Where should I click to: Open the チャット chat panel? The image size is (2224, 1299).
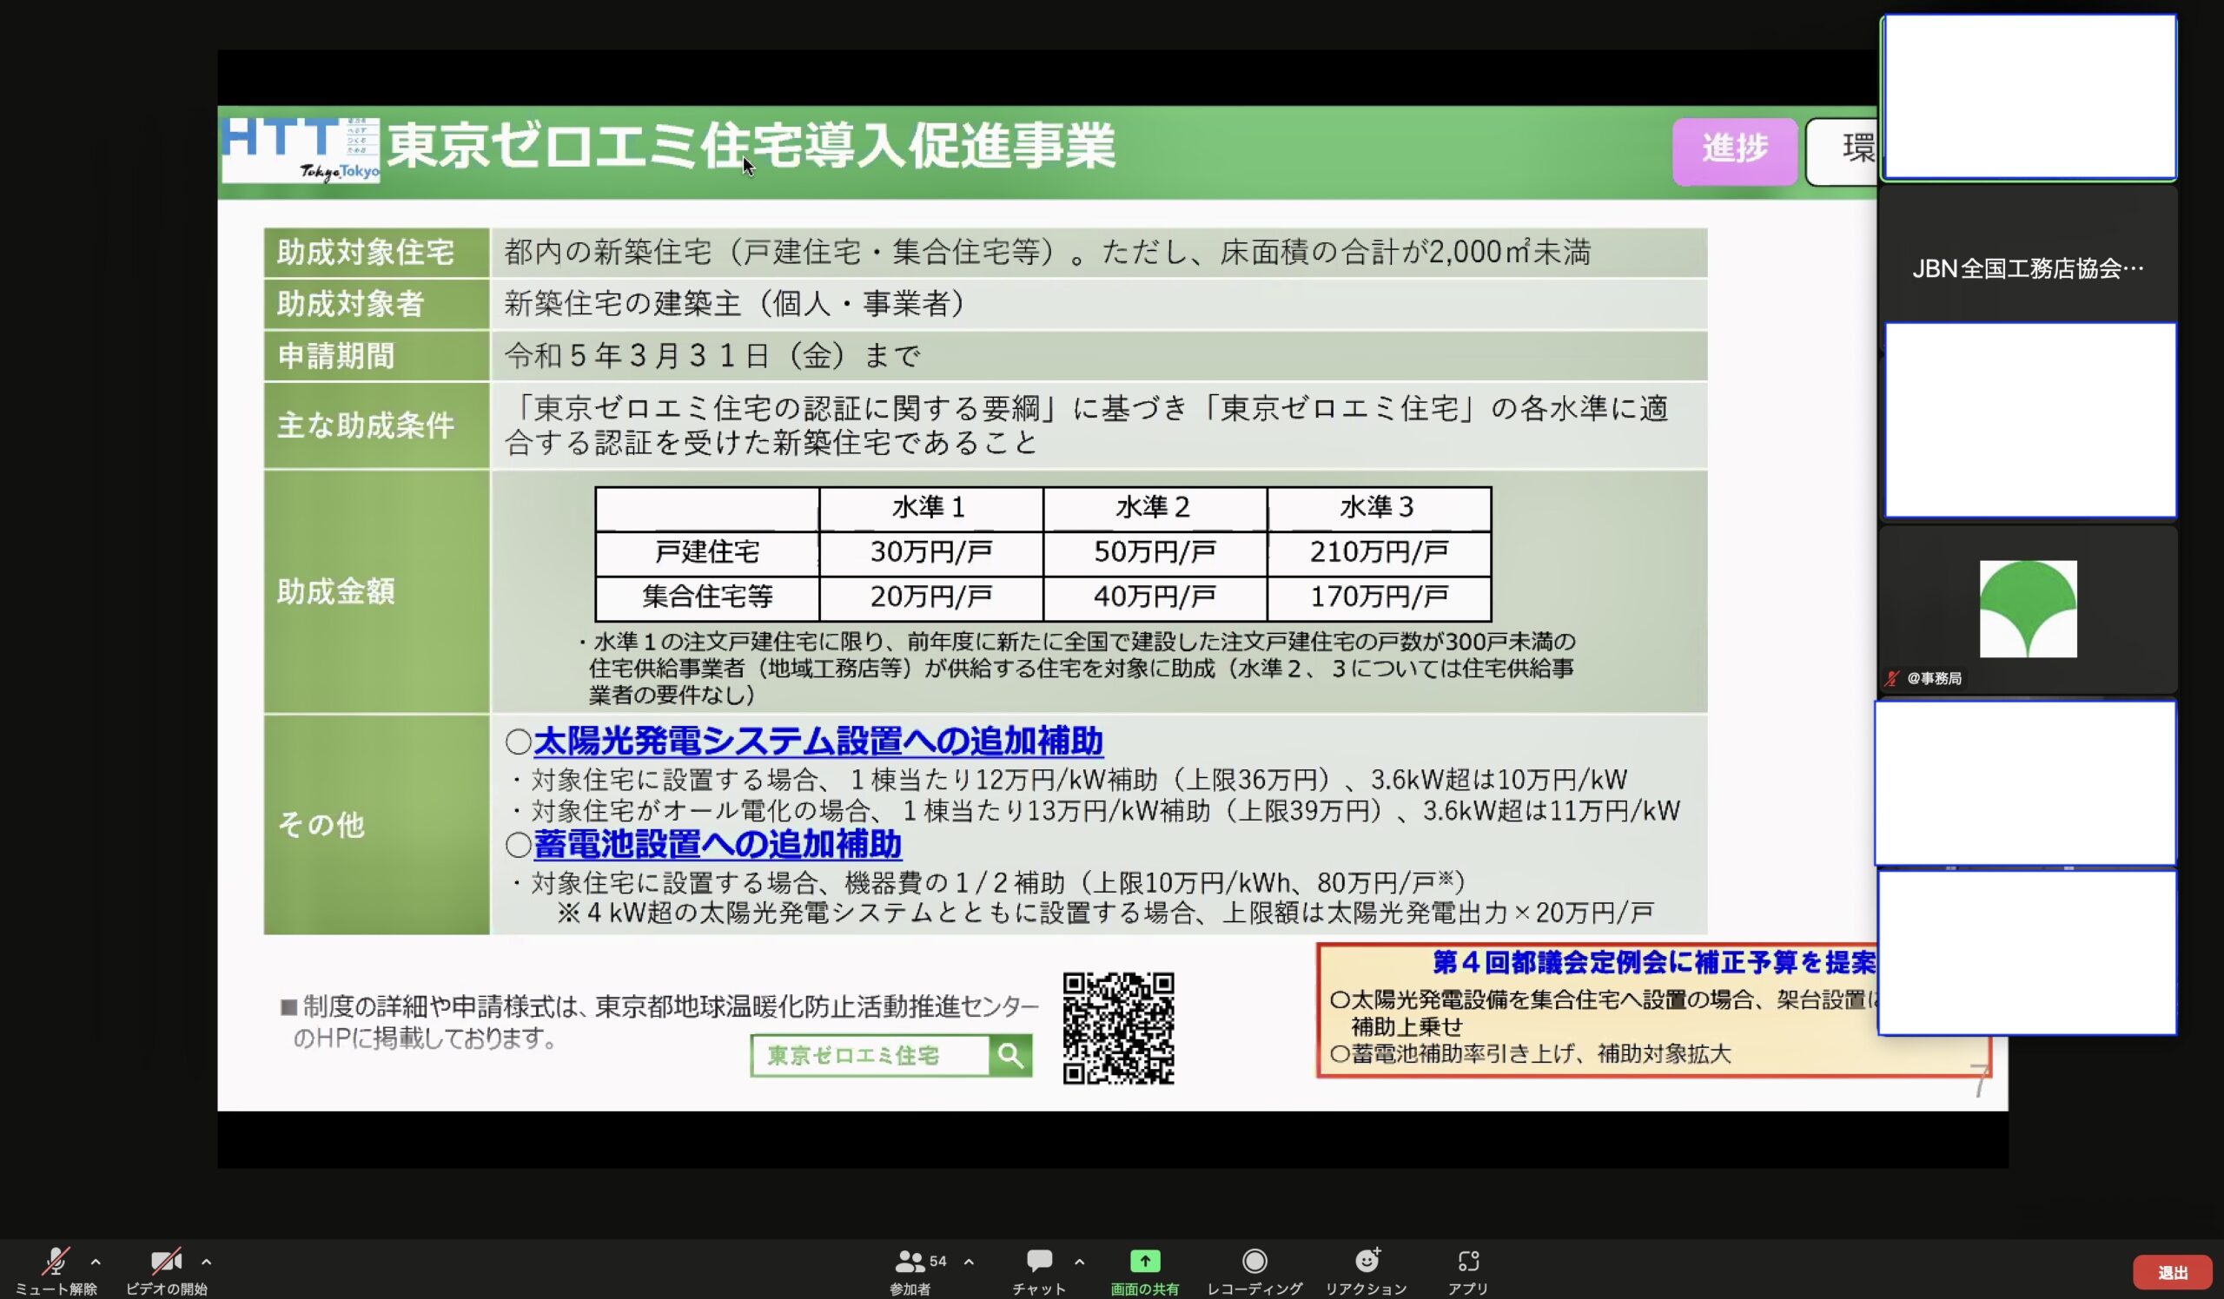1039,1271
